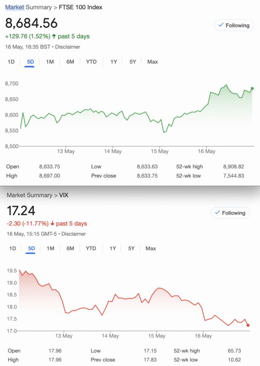This screenshot has height=366, width=260.
Task: Select 6M tab in VIX chart
Action: 70,248
